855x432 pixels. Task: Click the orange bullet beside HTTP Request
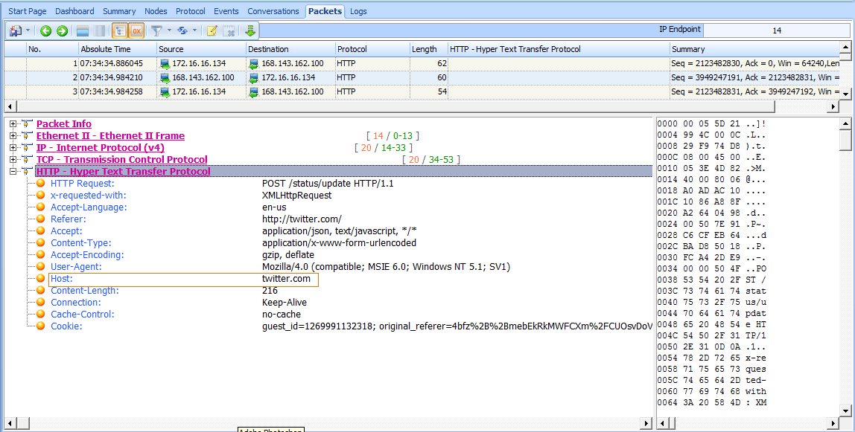40,184
